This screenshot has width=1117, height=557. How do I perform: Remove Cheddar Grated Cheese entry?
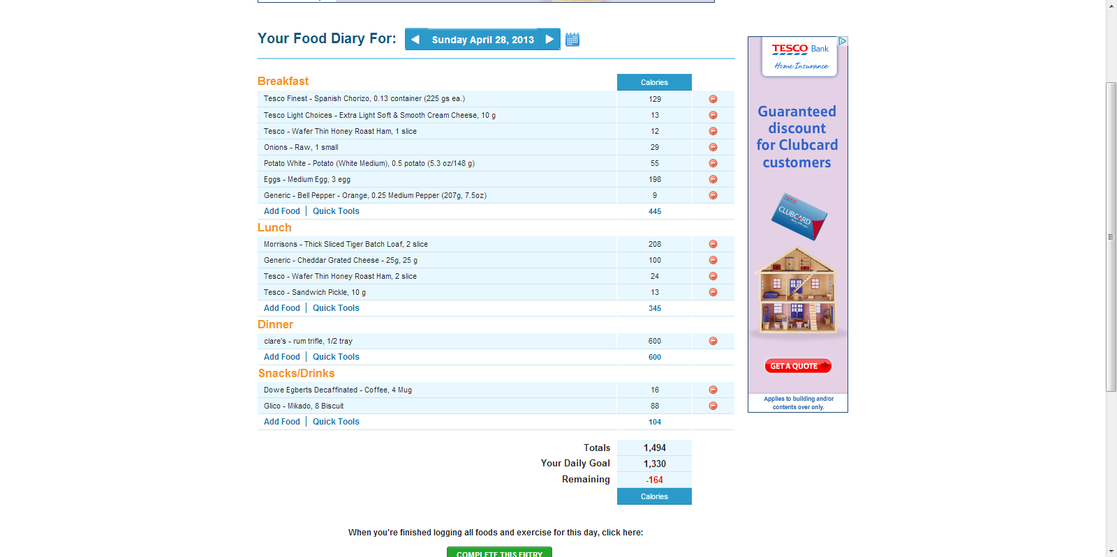[713, 260]
